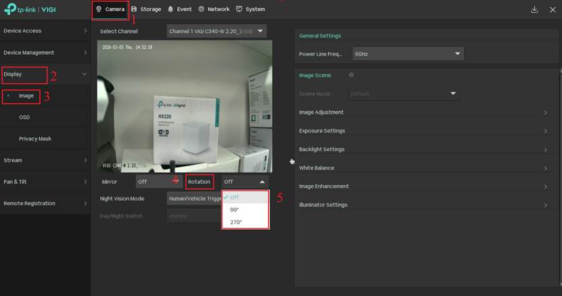Open the Storage tab

point(146,9)
